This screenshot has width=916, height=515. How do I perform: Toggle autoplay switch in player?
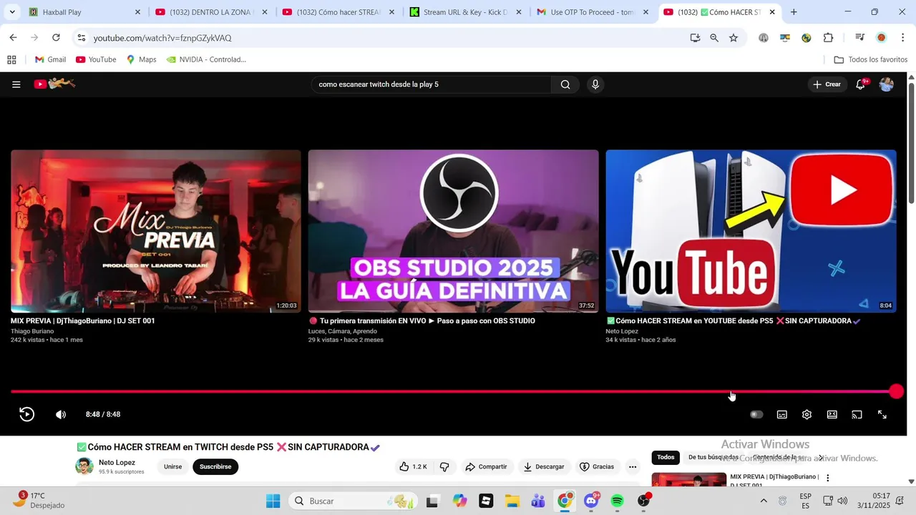(756, 414)
